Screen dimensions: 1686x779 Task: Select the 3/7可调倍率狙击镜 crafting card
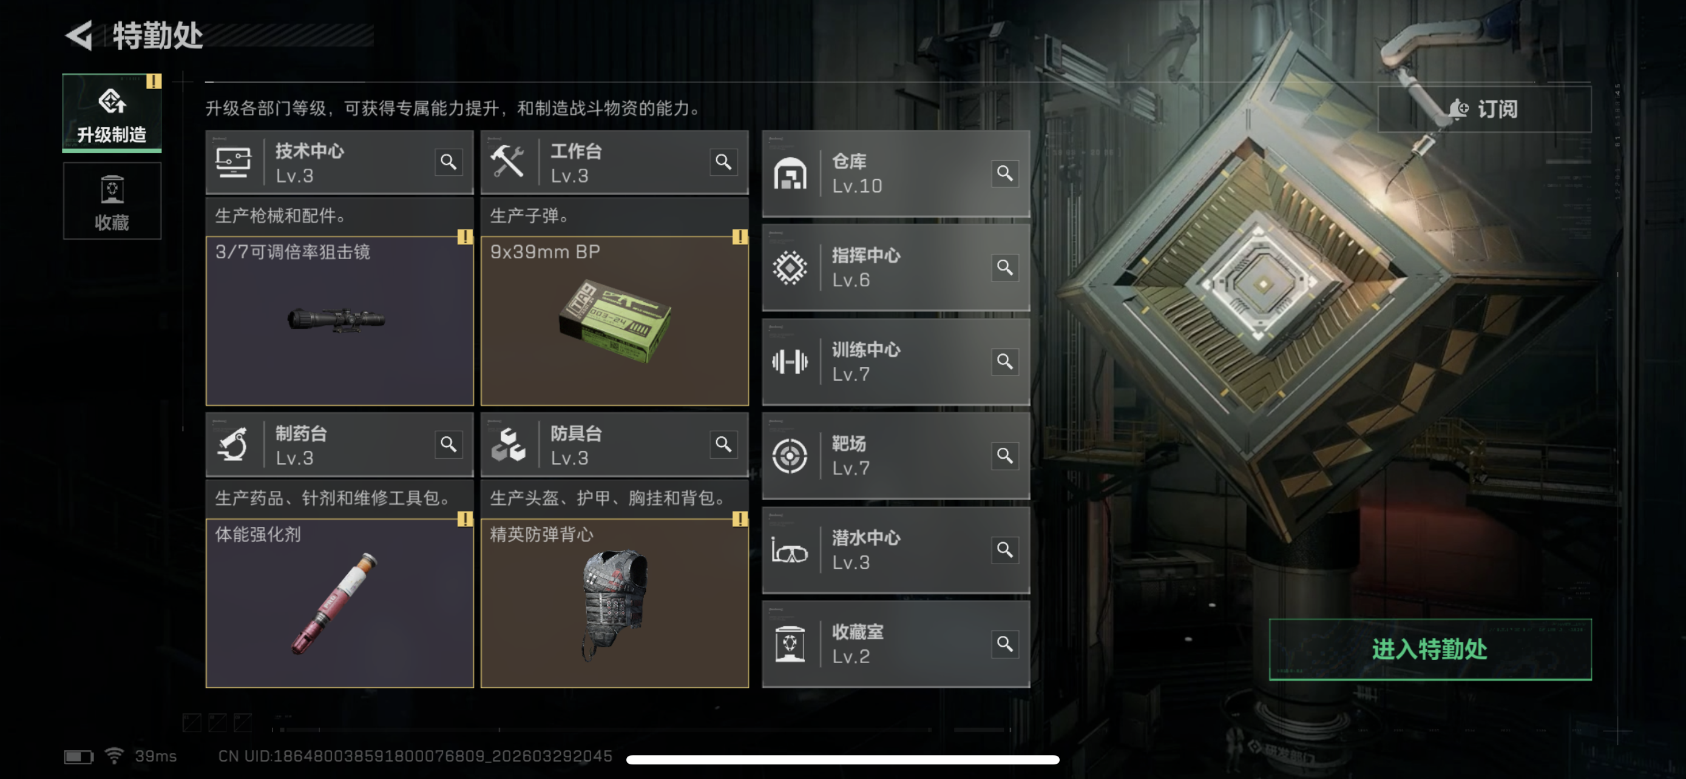[340, 320]
